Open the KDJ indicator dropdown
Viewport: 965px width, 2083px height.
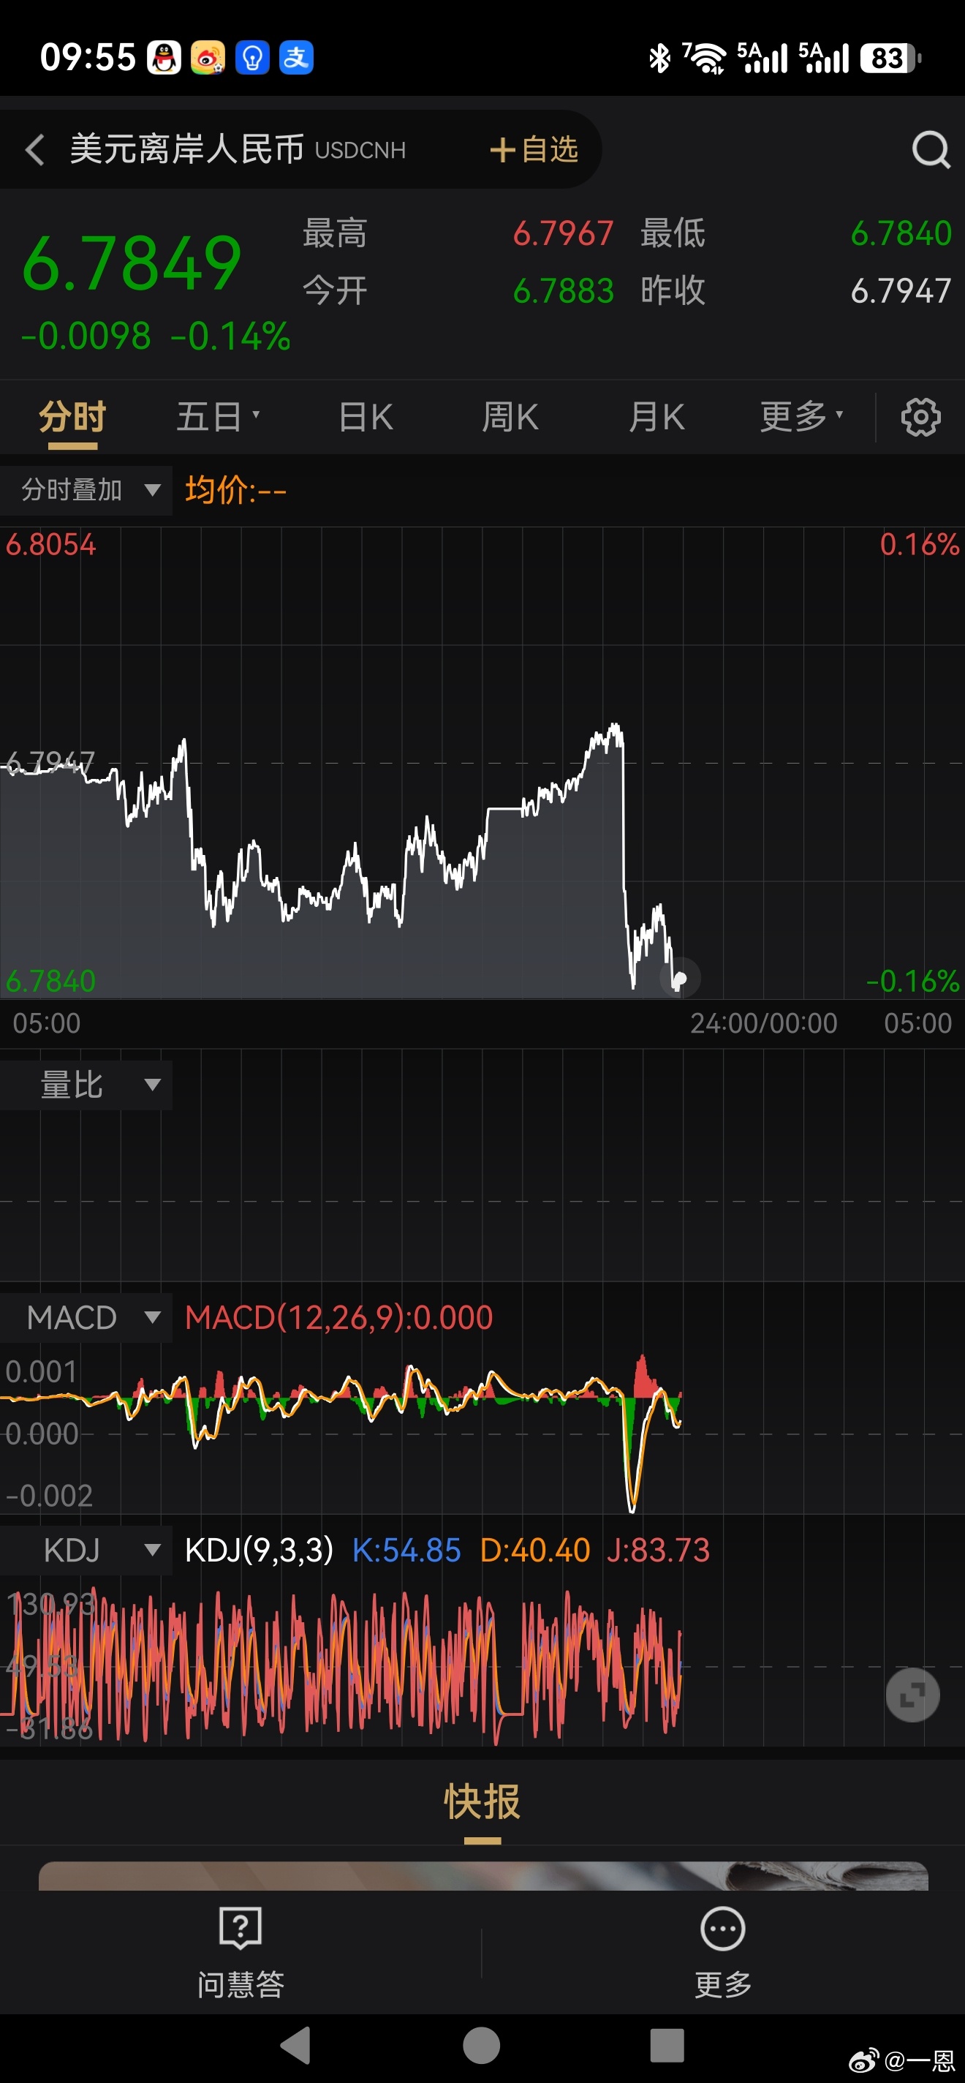[86, 1550]
